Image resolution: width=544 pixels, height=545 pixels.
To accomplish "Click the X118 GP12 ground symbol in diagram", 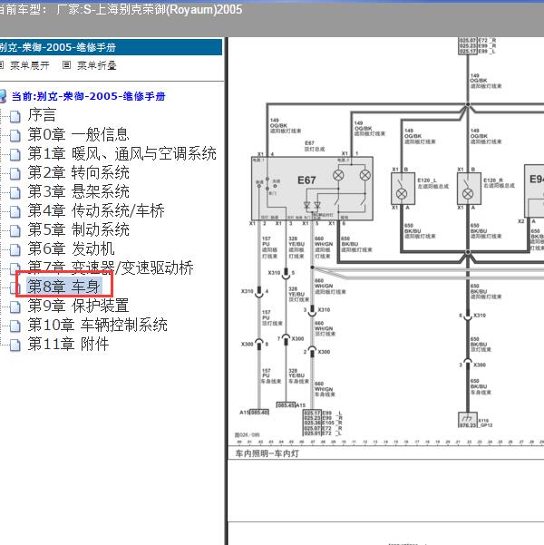I will [468, 420].
